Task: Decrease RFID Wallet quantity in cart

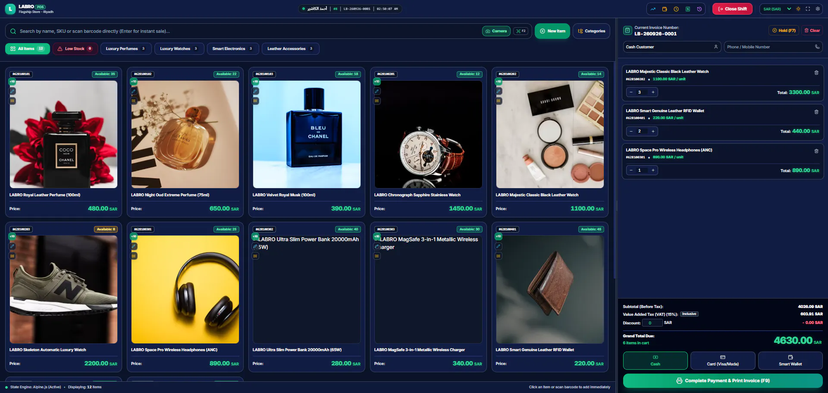Action: coord(631,131)
